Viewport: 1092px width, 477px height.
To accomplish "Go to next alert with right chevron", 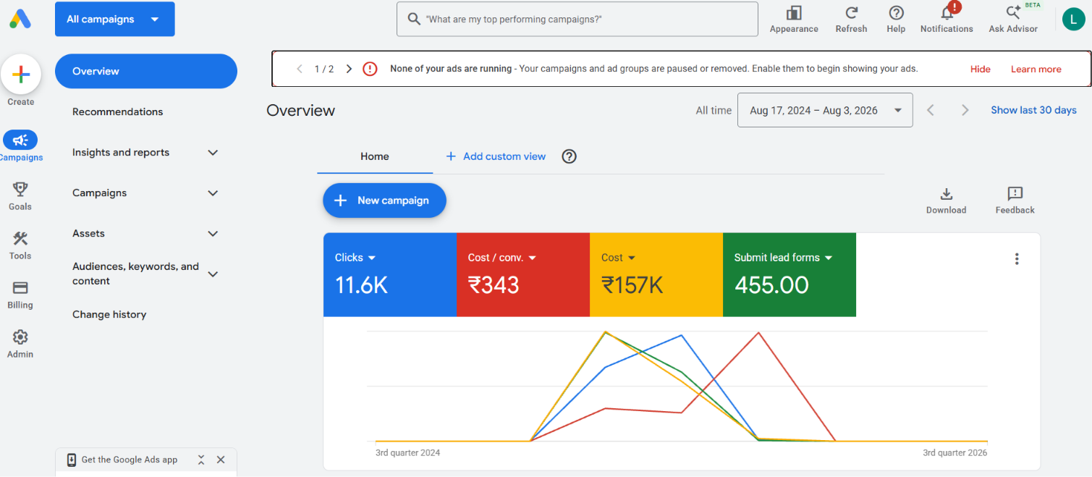I will [x=349, y=69].
